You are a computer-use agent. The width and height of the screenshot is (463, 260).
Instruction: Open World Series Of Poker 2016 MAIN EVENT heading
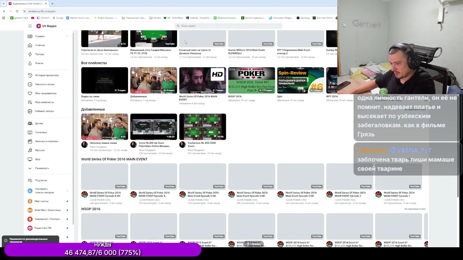[114, 159]
